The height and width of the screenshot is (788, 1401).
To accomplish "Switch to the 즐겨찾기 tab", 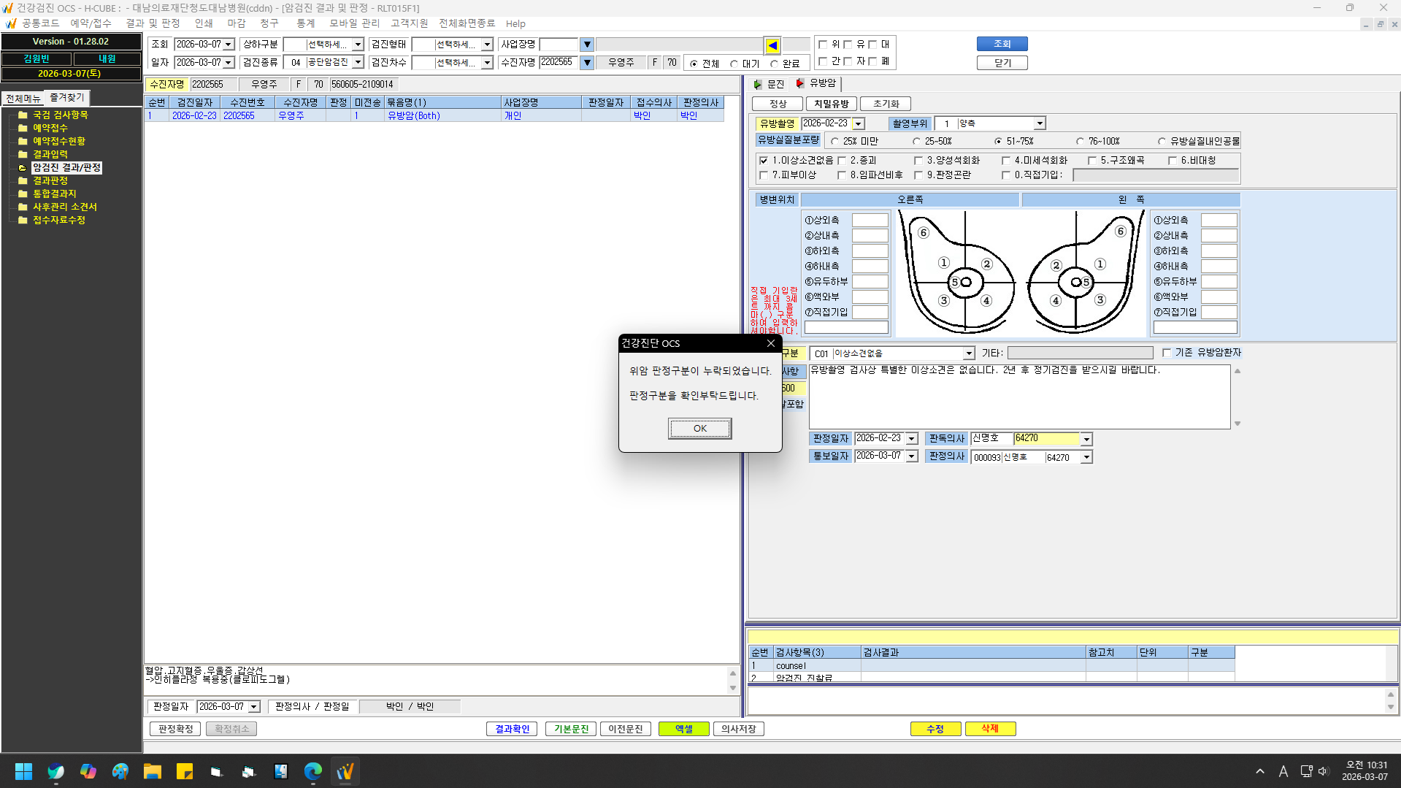I will [x=66, y=98].
